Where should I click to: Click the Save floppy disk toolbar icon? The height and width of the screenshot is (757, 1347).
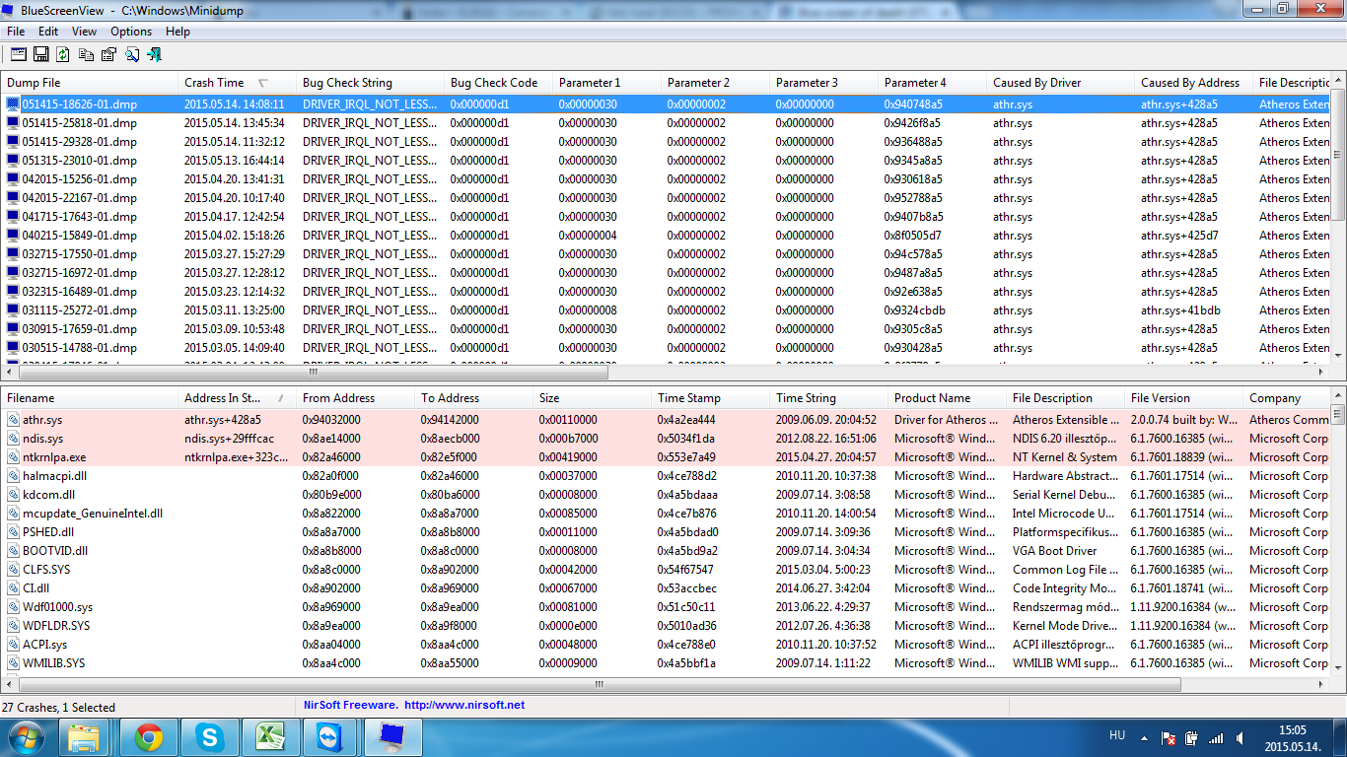coord(40,55)
